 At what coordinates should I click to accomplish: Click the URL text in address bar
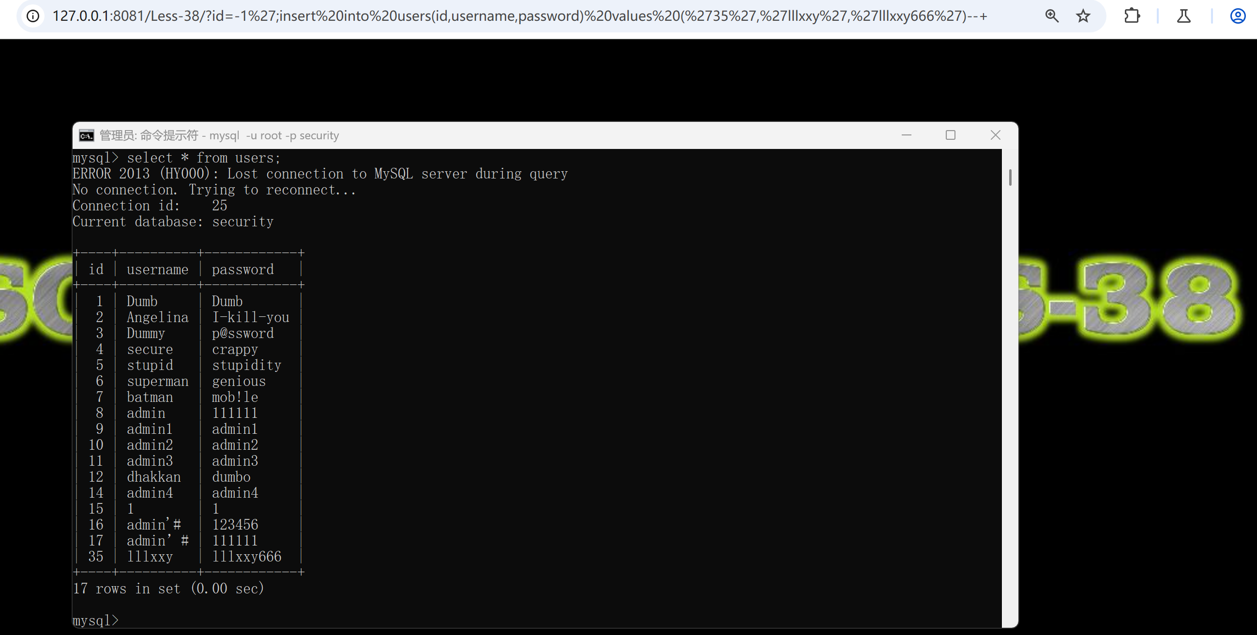pyautogui.click(x=519, y=16)
